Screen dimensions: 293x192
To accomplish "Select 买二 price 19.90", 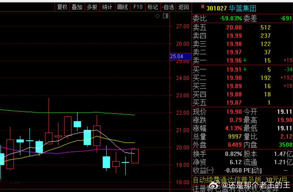I will pyautogui.click(x=234, y=78).
